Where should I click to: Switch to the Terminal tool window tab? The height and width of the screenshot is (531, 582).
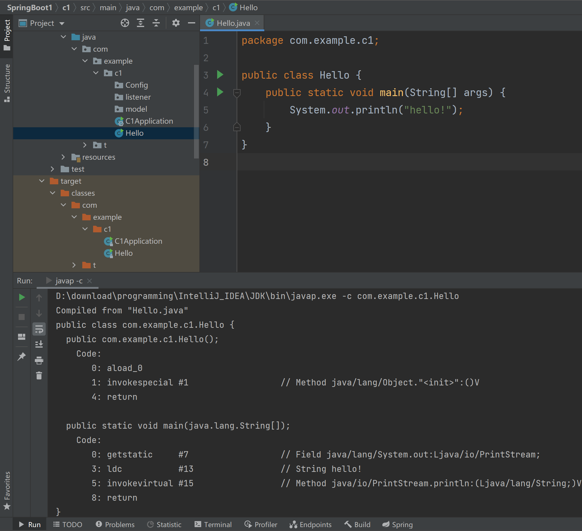(x=213, y=524)
